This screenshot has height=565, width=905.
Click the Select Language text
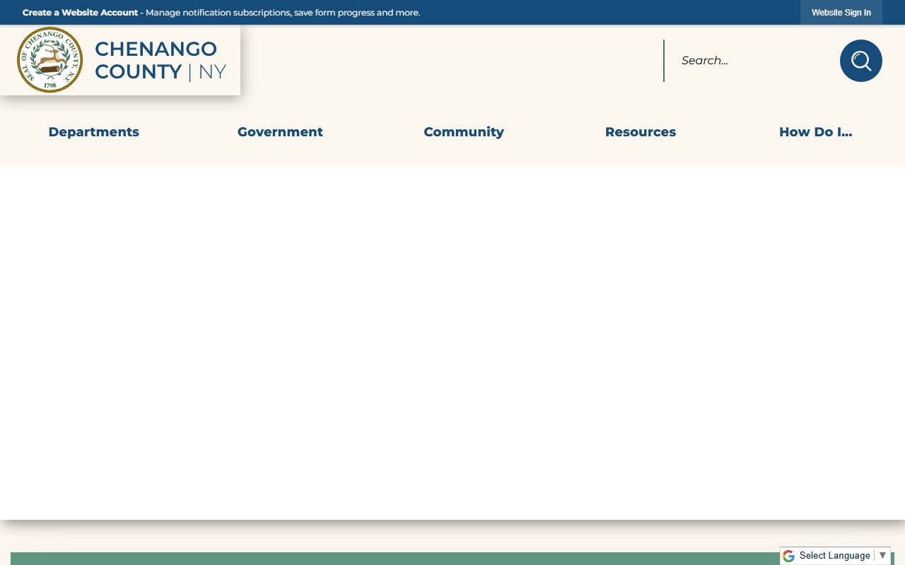tap(834, 556)
